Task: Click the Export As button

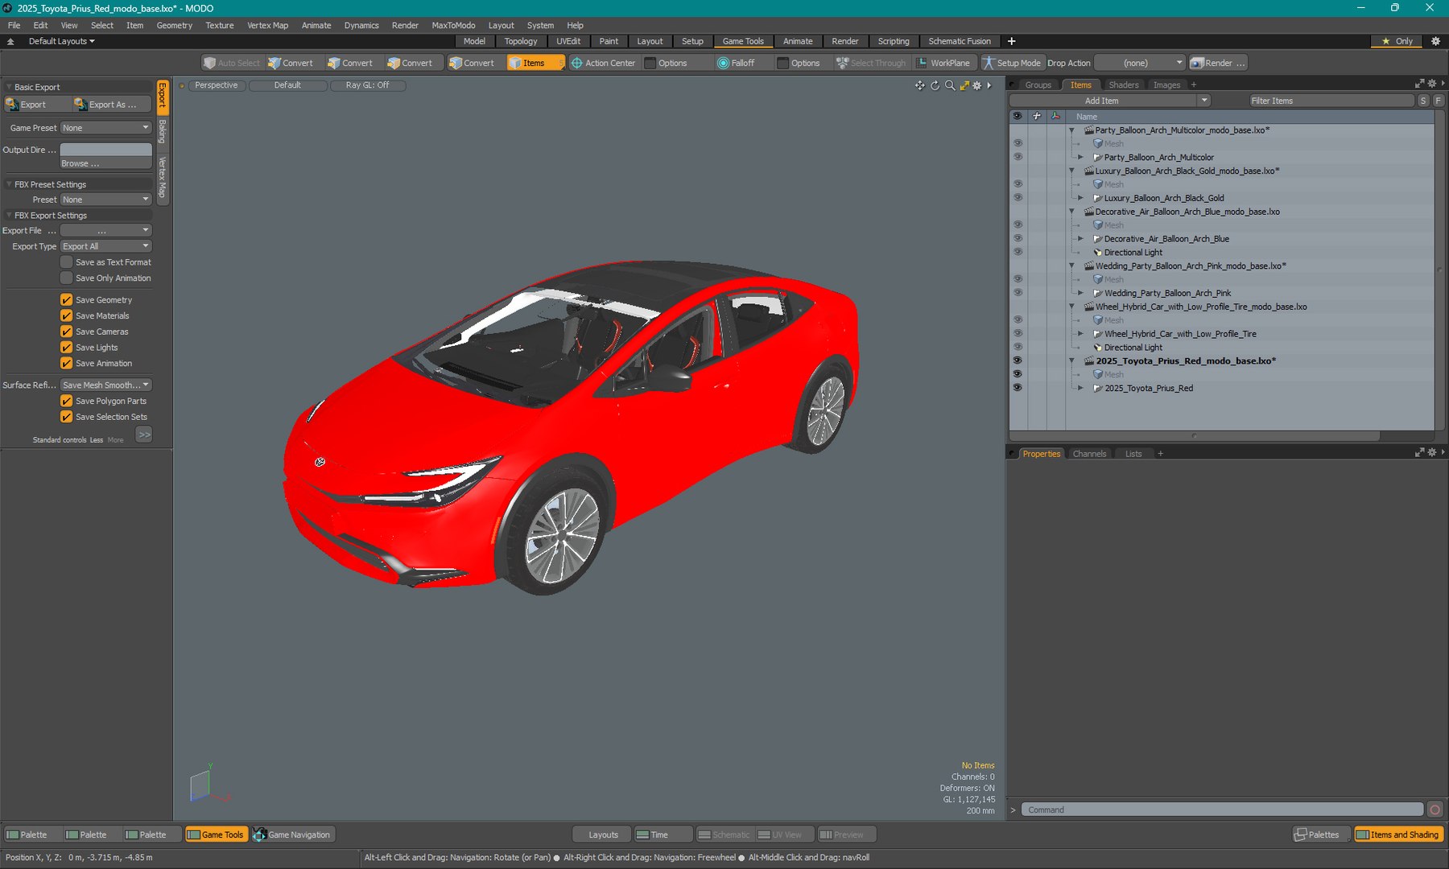Action: coord(110,105)
